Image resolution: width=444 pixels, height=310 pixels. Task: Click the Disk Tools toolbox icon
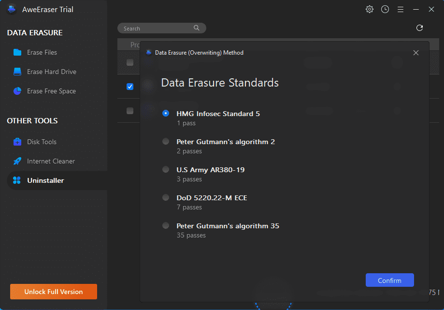pos(17,142)
